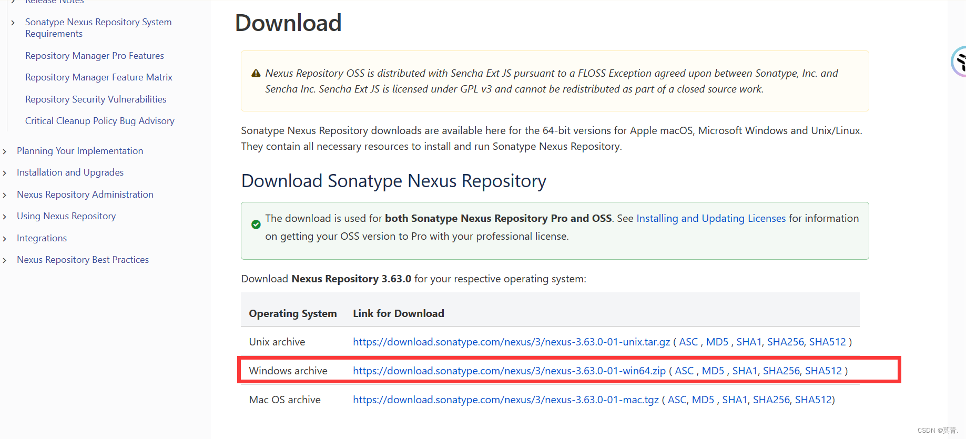Image resolution: width=966 pixels, height=439 pixels.
Task: Click MD5 link for Unix archive
Action: click(x=717, y=342)
